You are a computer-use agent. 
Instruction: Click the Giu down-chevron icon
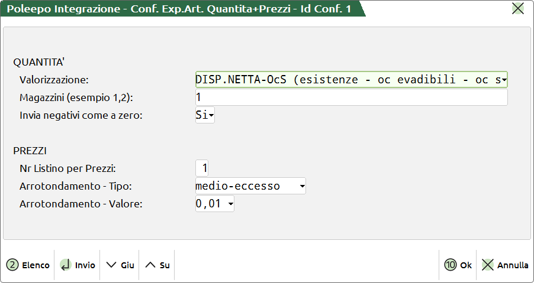(111, 265)
